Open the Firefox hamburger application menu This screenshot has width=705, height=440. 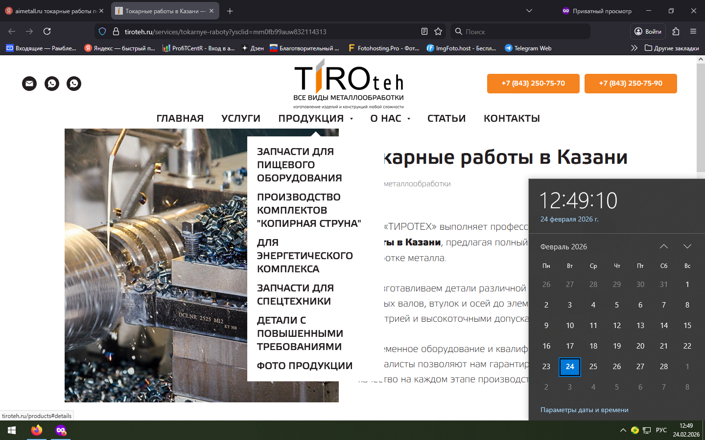(x=693, y=31)
